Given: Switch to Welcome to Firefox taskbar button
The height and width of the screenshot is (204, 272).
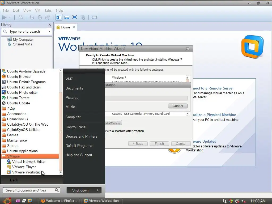Looking at the screenshot, I should pos(59,201).
